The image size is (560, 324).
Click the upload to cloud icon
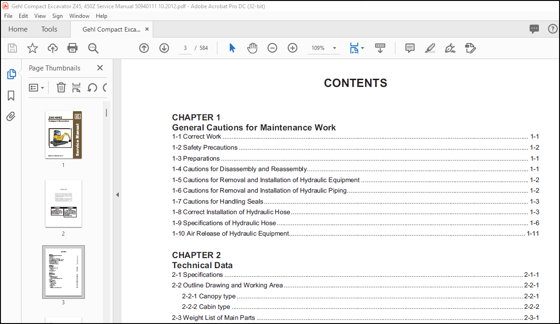(53, 48)
